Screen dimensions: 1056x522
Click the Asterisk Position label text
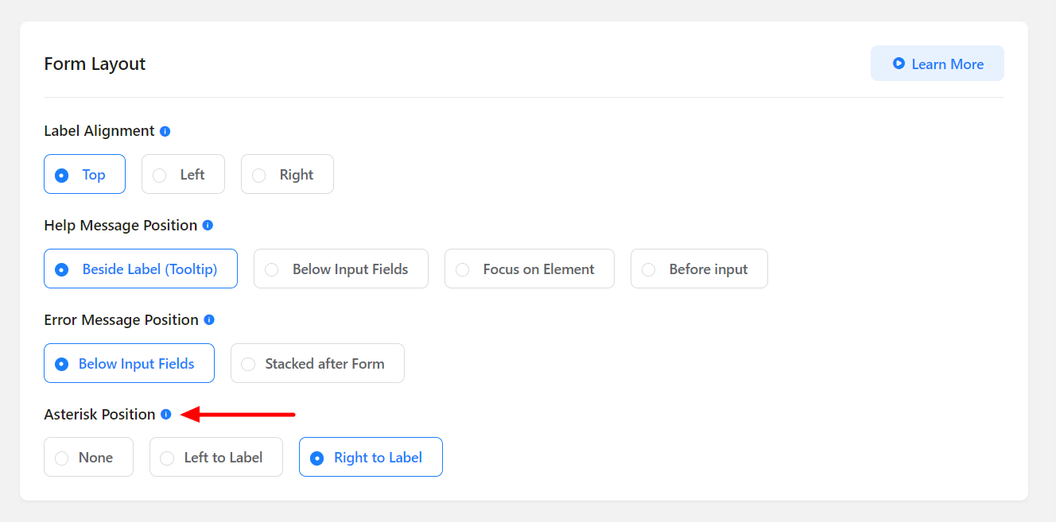point(99,415)
